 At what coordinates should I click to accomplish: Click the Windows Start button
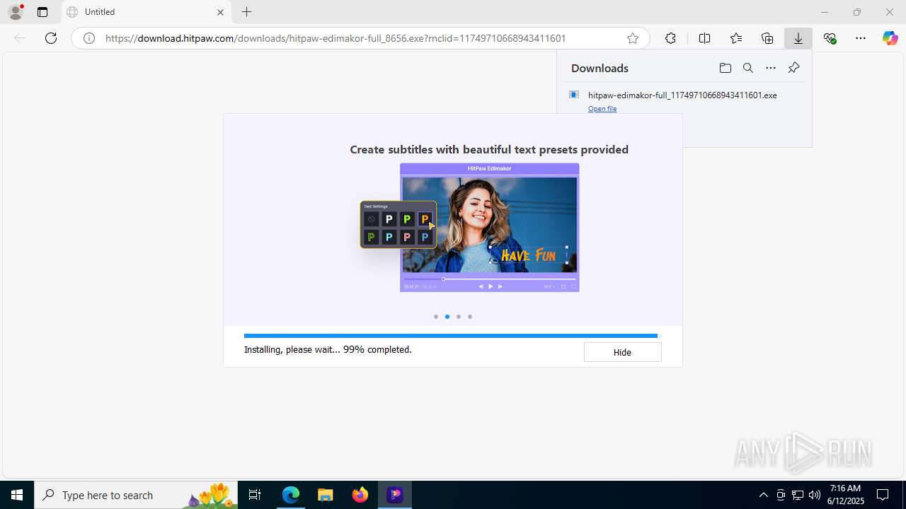pyautogui.click(x=17, y=495)
